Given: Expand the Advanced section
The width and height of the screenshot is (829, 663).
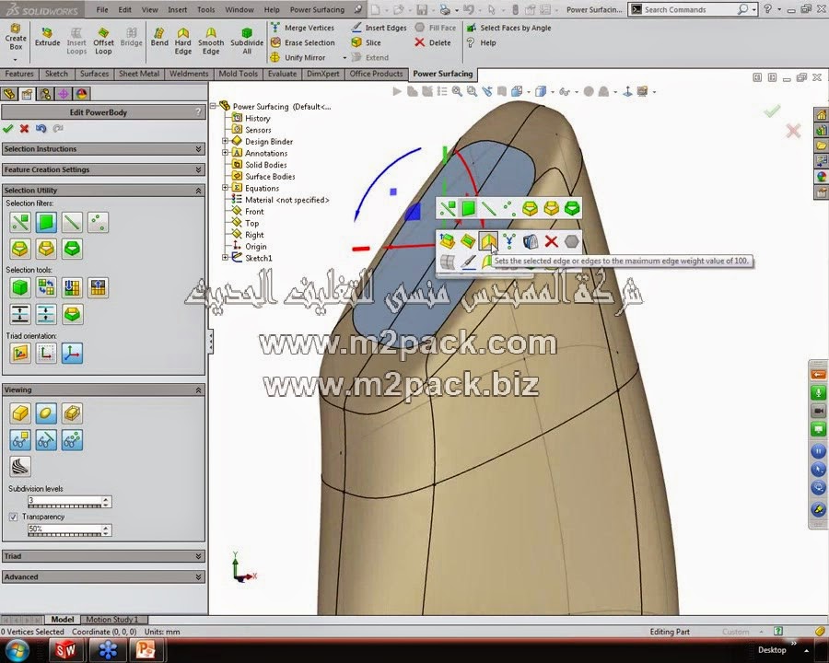Looking at the screenshot, I should pyautogui.click(x=103, y=576).
